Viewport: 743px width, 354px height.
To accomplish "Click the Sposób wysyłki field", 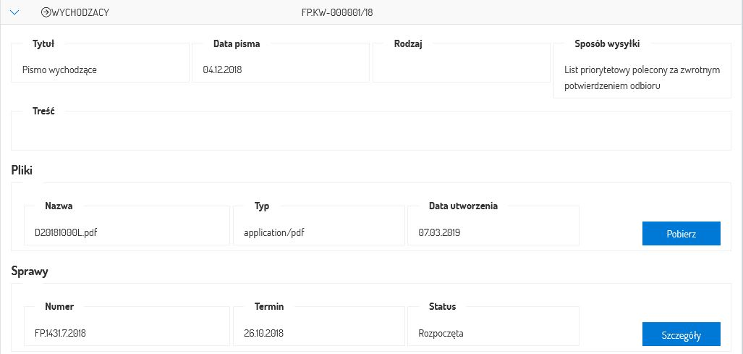I will pyautogui.click(x=642, y=77).
